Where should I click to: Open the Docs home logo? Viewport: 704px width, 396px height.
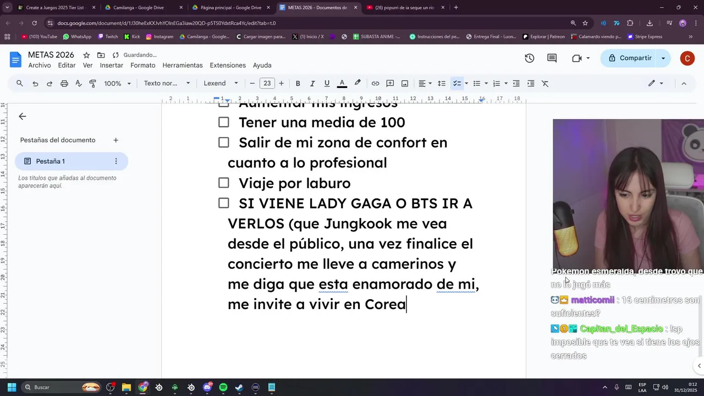pos(15,59)
